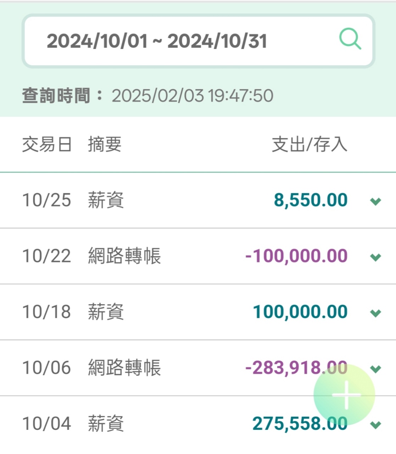Viewport: 396px width, 454px height.
Task: Tap the floating plus button
Action: click(344, 395)
